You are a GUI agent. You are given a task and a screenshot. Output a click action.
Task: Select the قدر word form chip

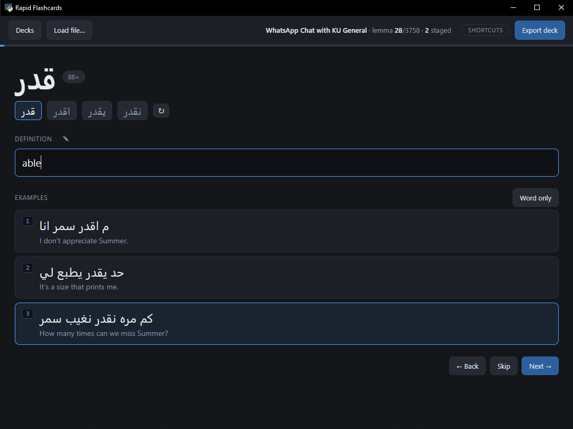[x=28, y=111]
